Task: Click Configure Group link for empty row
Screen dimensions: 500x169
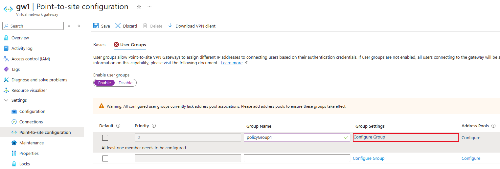Action: tap(369, 158)
